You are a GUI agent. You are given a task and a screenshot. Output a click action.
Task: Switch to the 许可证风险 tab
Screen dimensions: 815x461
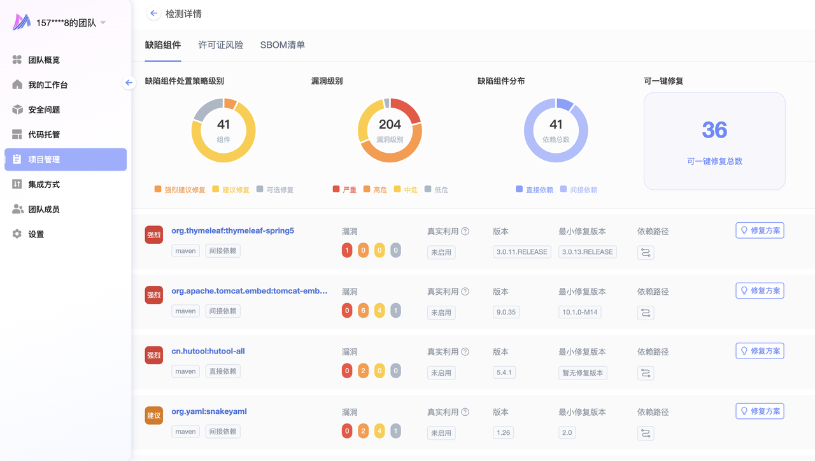coord(220,45)
